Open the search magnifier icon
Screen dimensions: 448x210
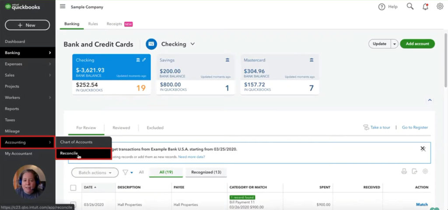[x=410, y=7]
